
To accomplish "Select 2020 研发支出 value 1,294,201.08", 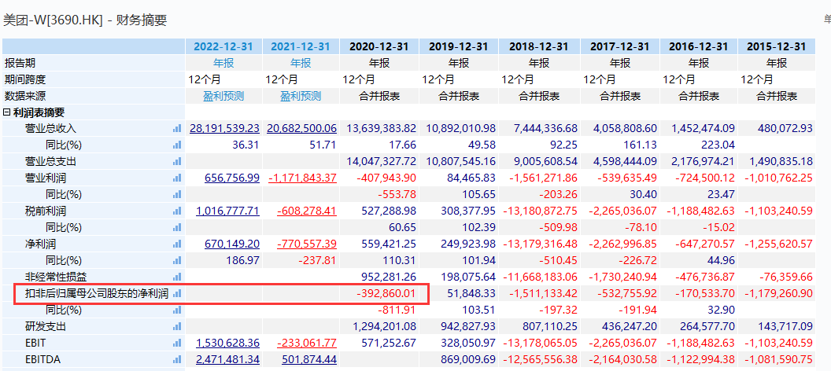I will tap(385, 326).
